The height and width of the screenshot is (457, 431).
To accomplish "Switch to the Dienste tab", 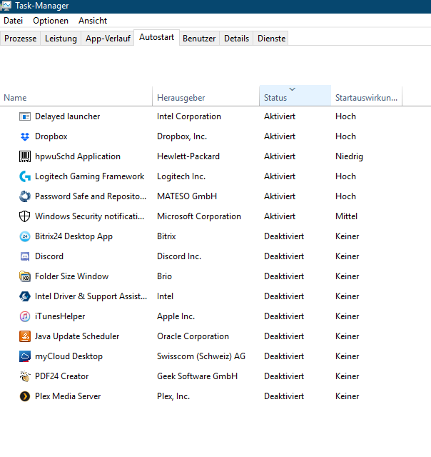I will pos(271,39).
